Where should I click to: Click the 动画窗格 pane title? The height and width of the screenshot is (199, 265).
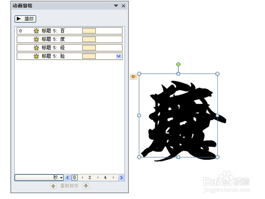coord(22,6)
